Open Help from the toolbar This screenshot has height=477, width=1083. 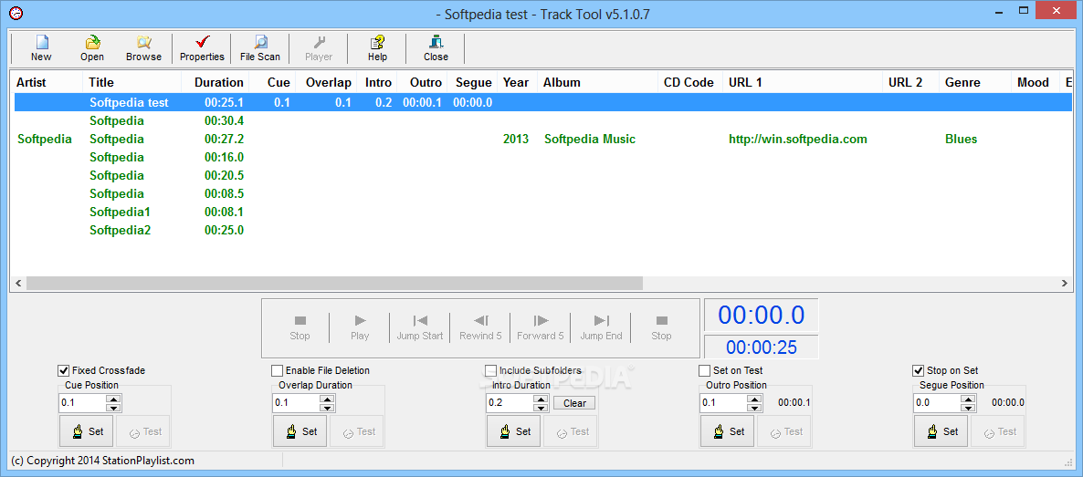(377, 48)
